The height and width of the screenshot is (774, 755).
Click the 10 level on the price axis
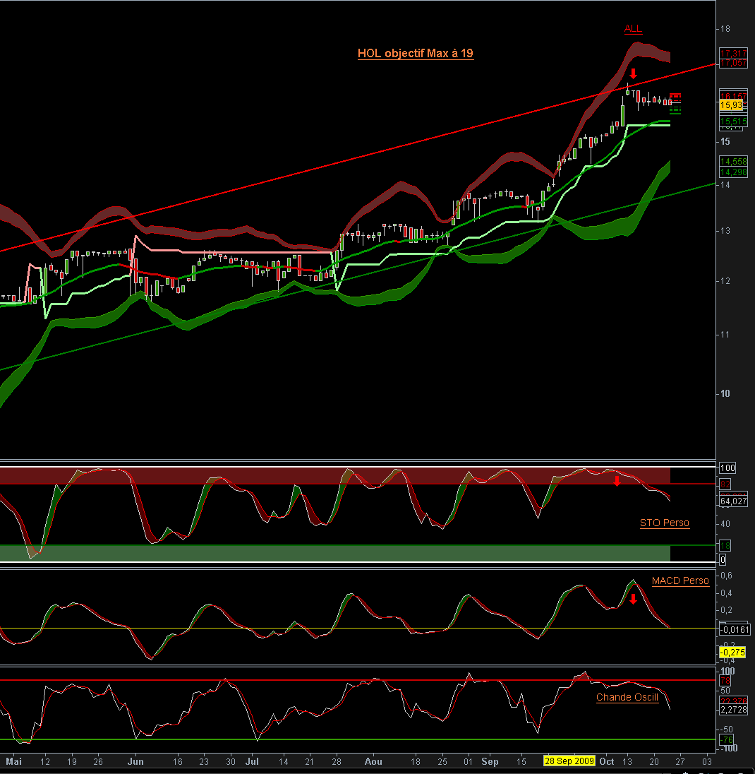[725, 393]
